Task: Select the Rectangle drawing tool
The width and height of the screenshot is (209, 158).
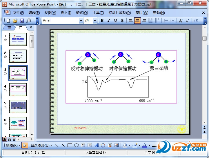Action: coord(70,145)
